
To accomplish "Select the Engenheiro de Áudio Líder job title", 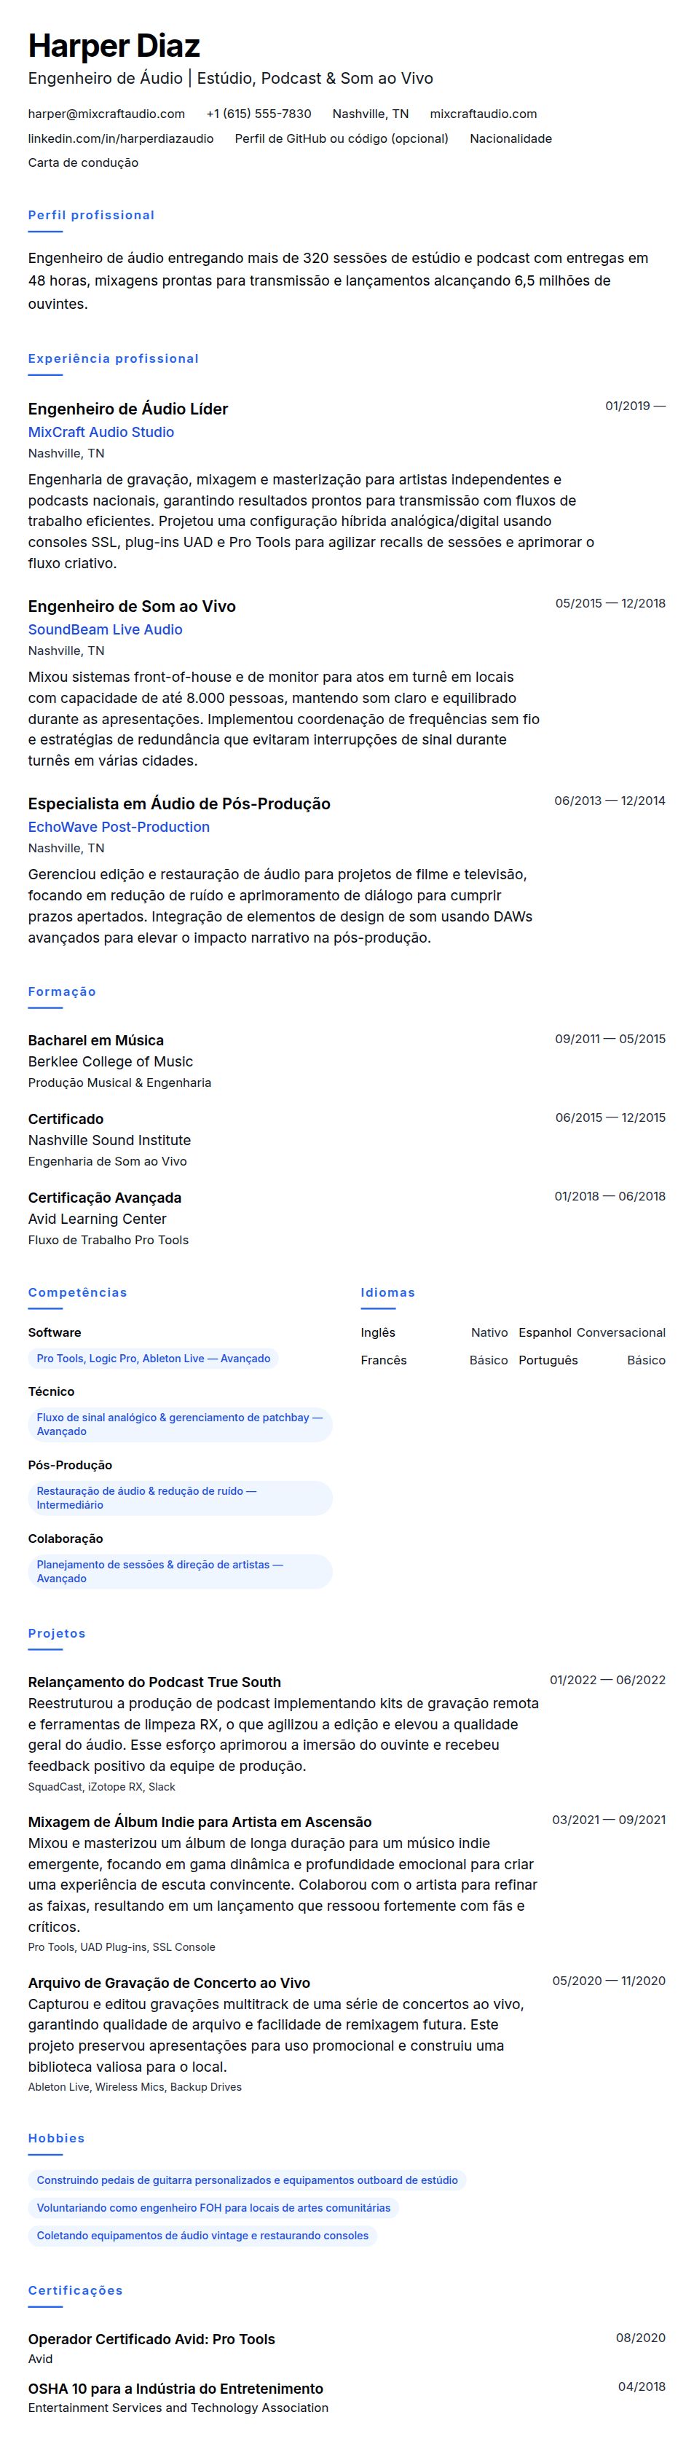I will [128, 409].
